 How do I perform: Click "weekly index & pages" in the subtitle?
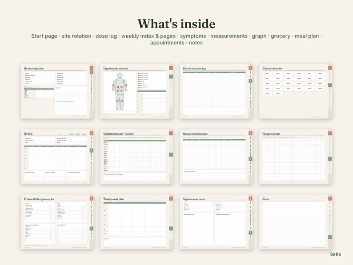pyautogui.click(x=148, y=36)
